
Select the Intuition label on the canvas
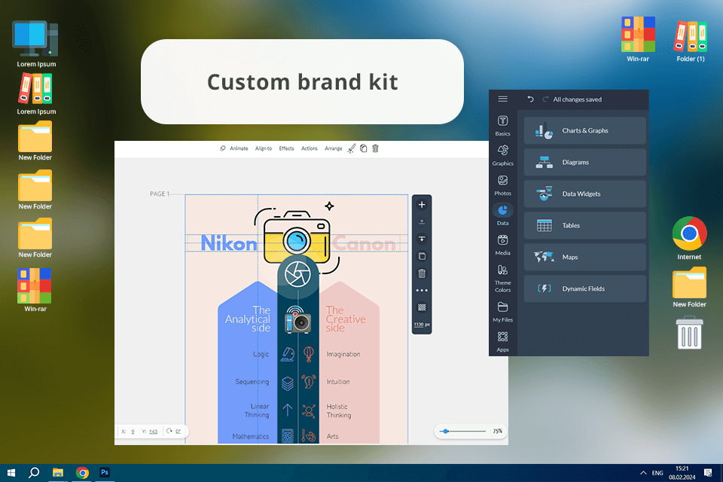point(338,381)
